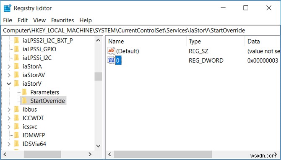Click the string value icon beside (Default)
This screenshot has height=160, width=281.
[x=111, y=51]
